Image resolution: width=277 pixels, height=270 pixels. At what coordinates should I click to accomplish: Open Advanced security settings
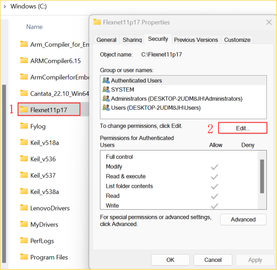pos(243,220)
